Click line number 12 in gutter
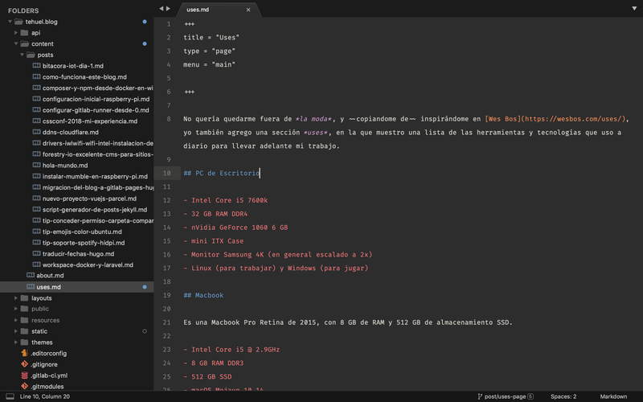This screenshot has height=402, width=643. (x=166, y=200)
